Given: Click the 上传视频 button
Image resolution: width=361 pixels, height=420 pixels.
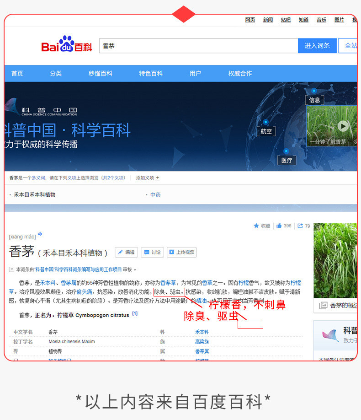Looking at the screenshot, I should coord(182,252).
